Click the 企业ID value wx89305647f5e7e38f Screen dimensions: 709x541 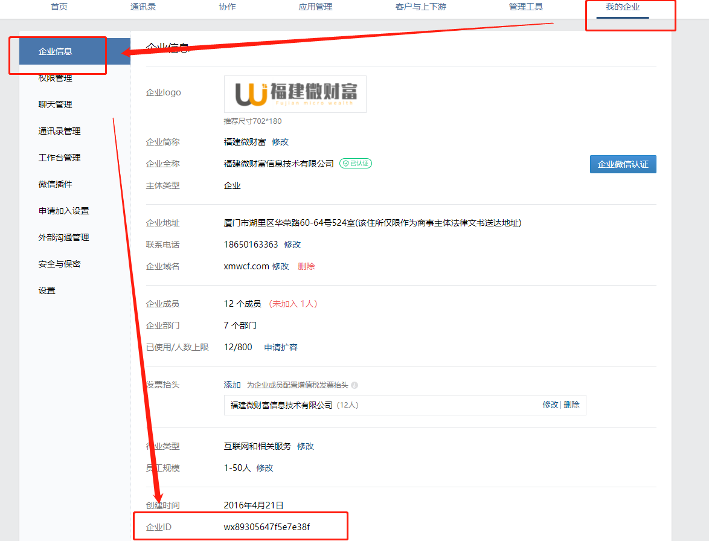[x=267, y=527]
